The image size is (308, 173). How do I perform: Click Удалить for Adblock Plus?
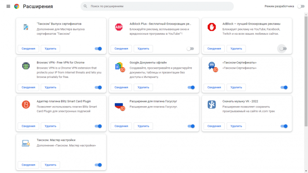pos(143,48)
